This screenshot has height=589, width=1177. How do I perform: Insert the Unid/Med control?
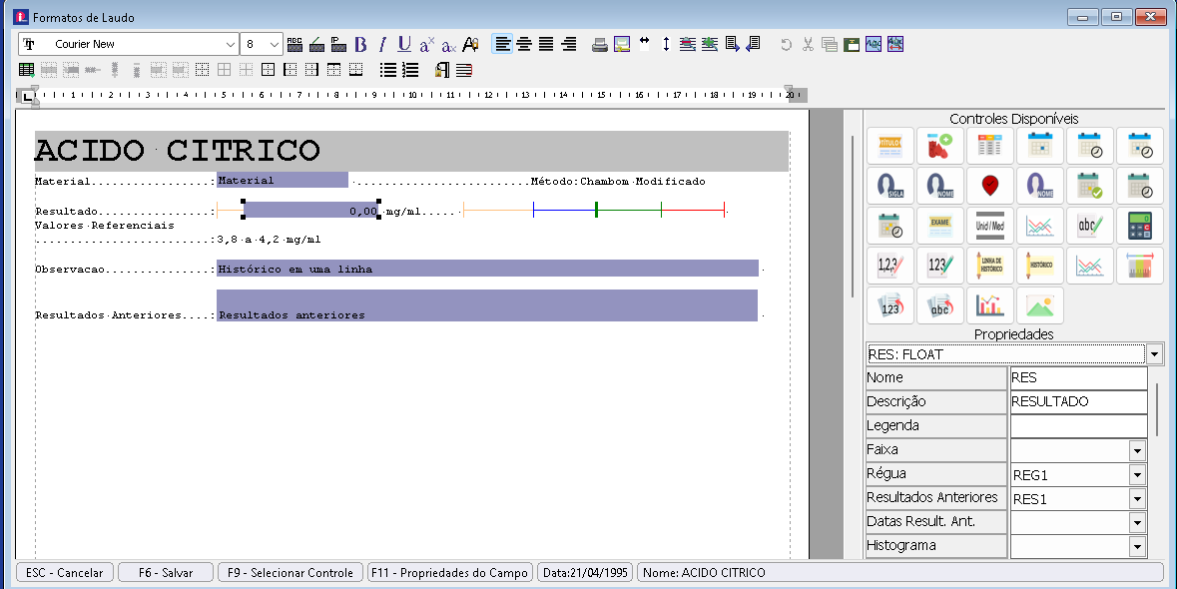click(x=989, y=226)
